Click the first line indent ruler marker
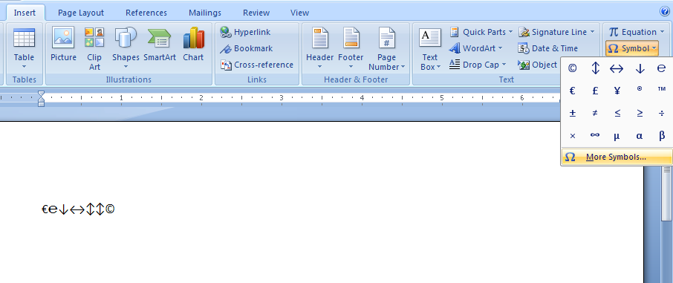 [x=41, y=94]
